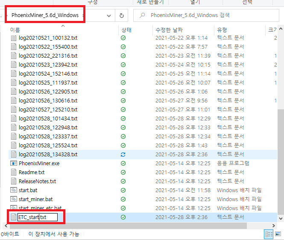The height and width of the screenshot is (240, 284).
Task: Click the PhoenixMiner_5.6d_Windows search box
Action: pos(206,15)
